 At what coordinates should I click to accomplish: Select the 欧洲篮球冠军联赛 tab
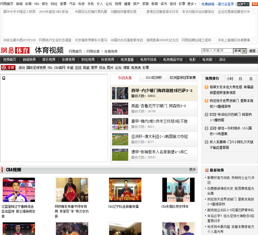pos(183,78)
